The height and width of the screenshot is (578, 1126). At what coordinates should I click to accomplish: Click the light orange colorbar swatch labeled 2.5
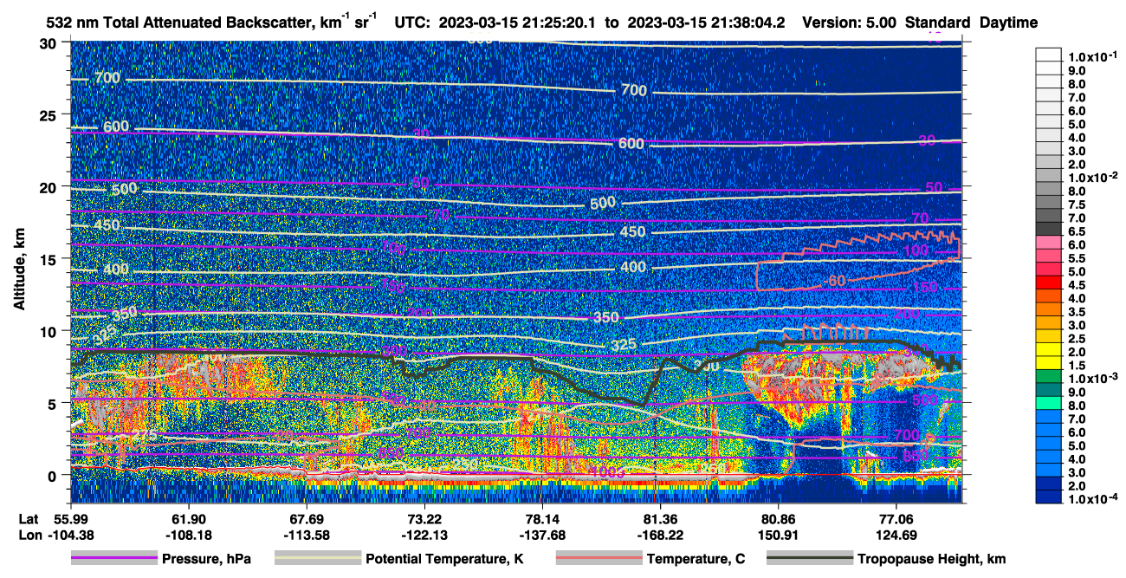pos(1049,335)
